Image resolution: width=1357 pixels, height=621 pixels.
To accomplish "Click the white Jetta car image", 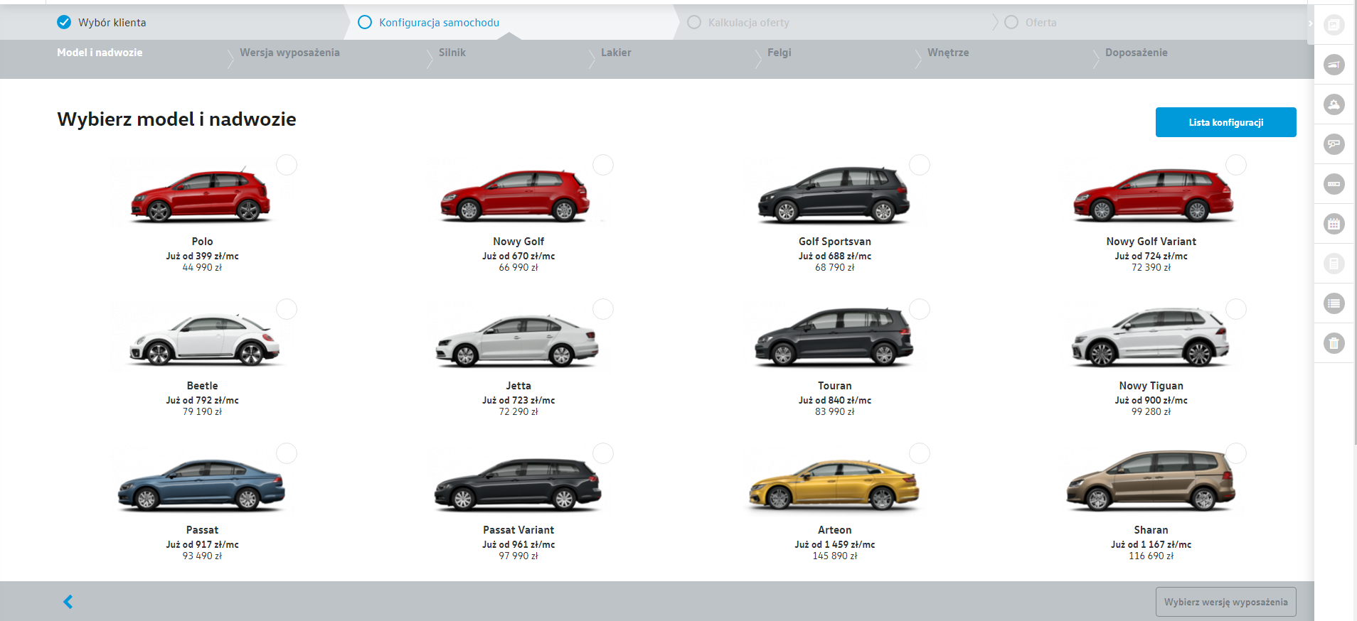I will tap(517, 341).
